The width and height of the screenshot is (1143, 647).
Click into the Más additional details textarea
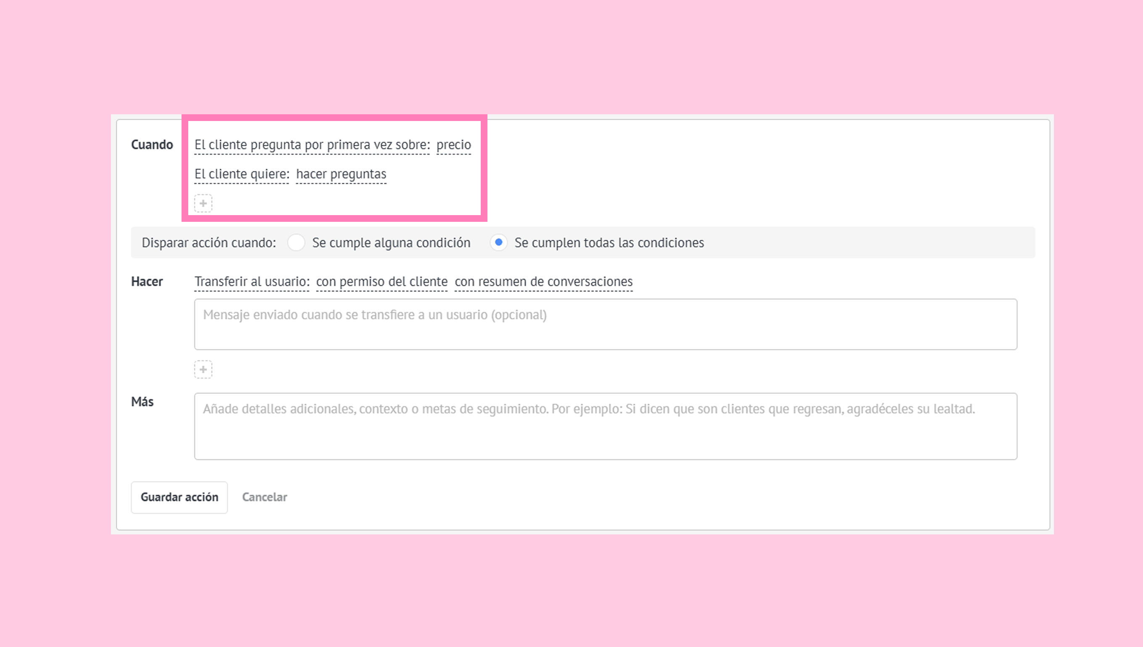tap(605, 426)
